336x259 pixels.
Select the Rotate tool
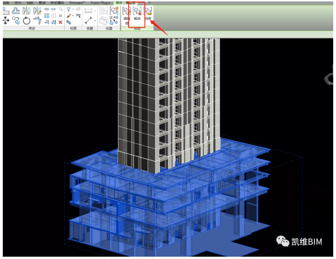point(26,21)
